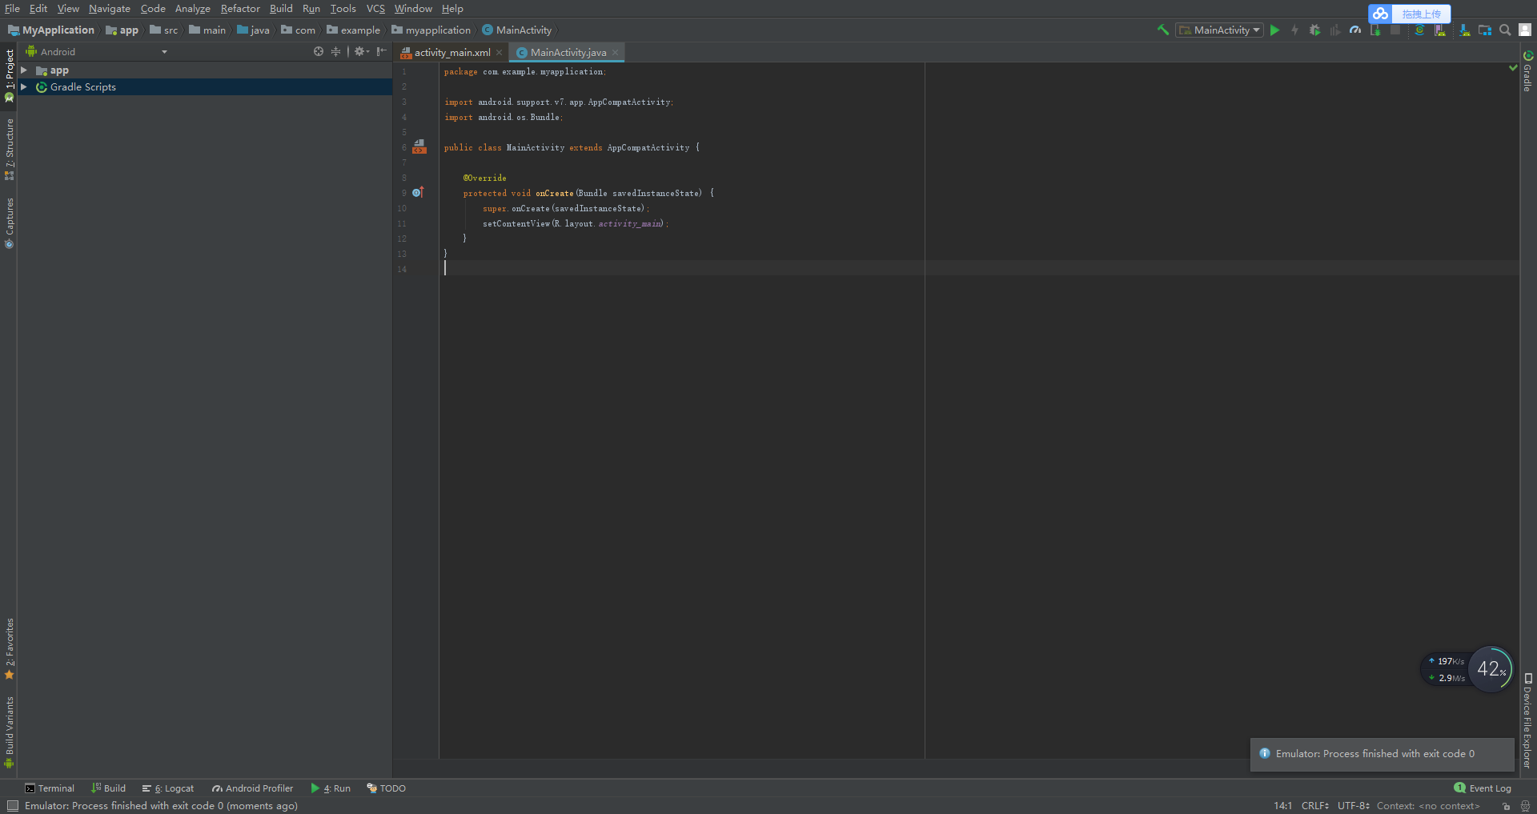The image size is (1537, 814).
Task: Close the MainActivity.java tab
Action: [616, 52]
